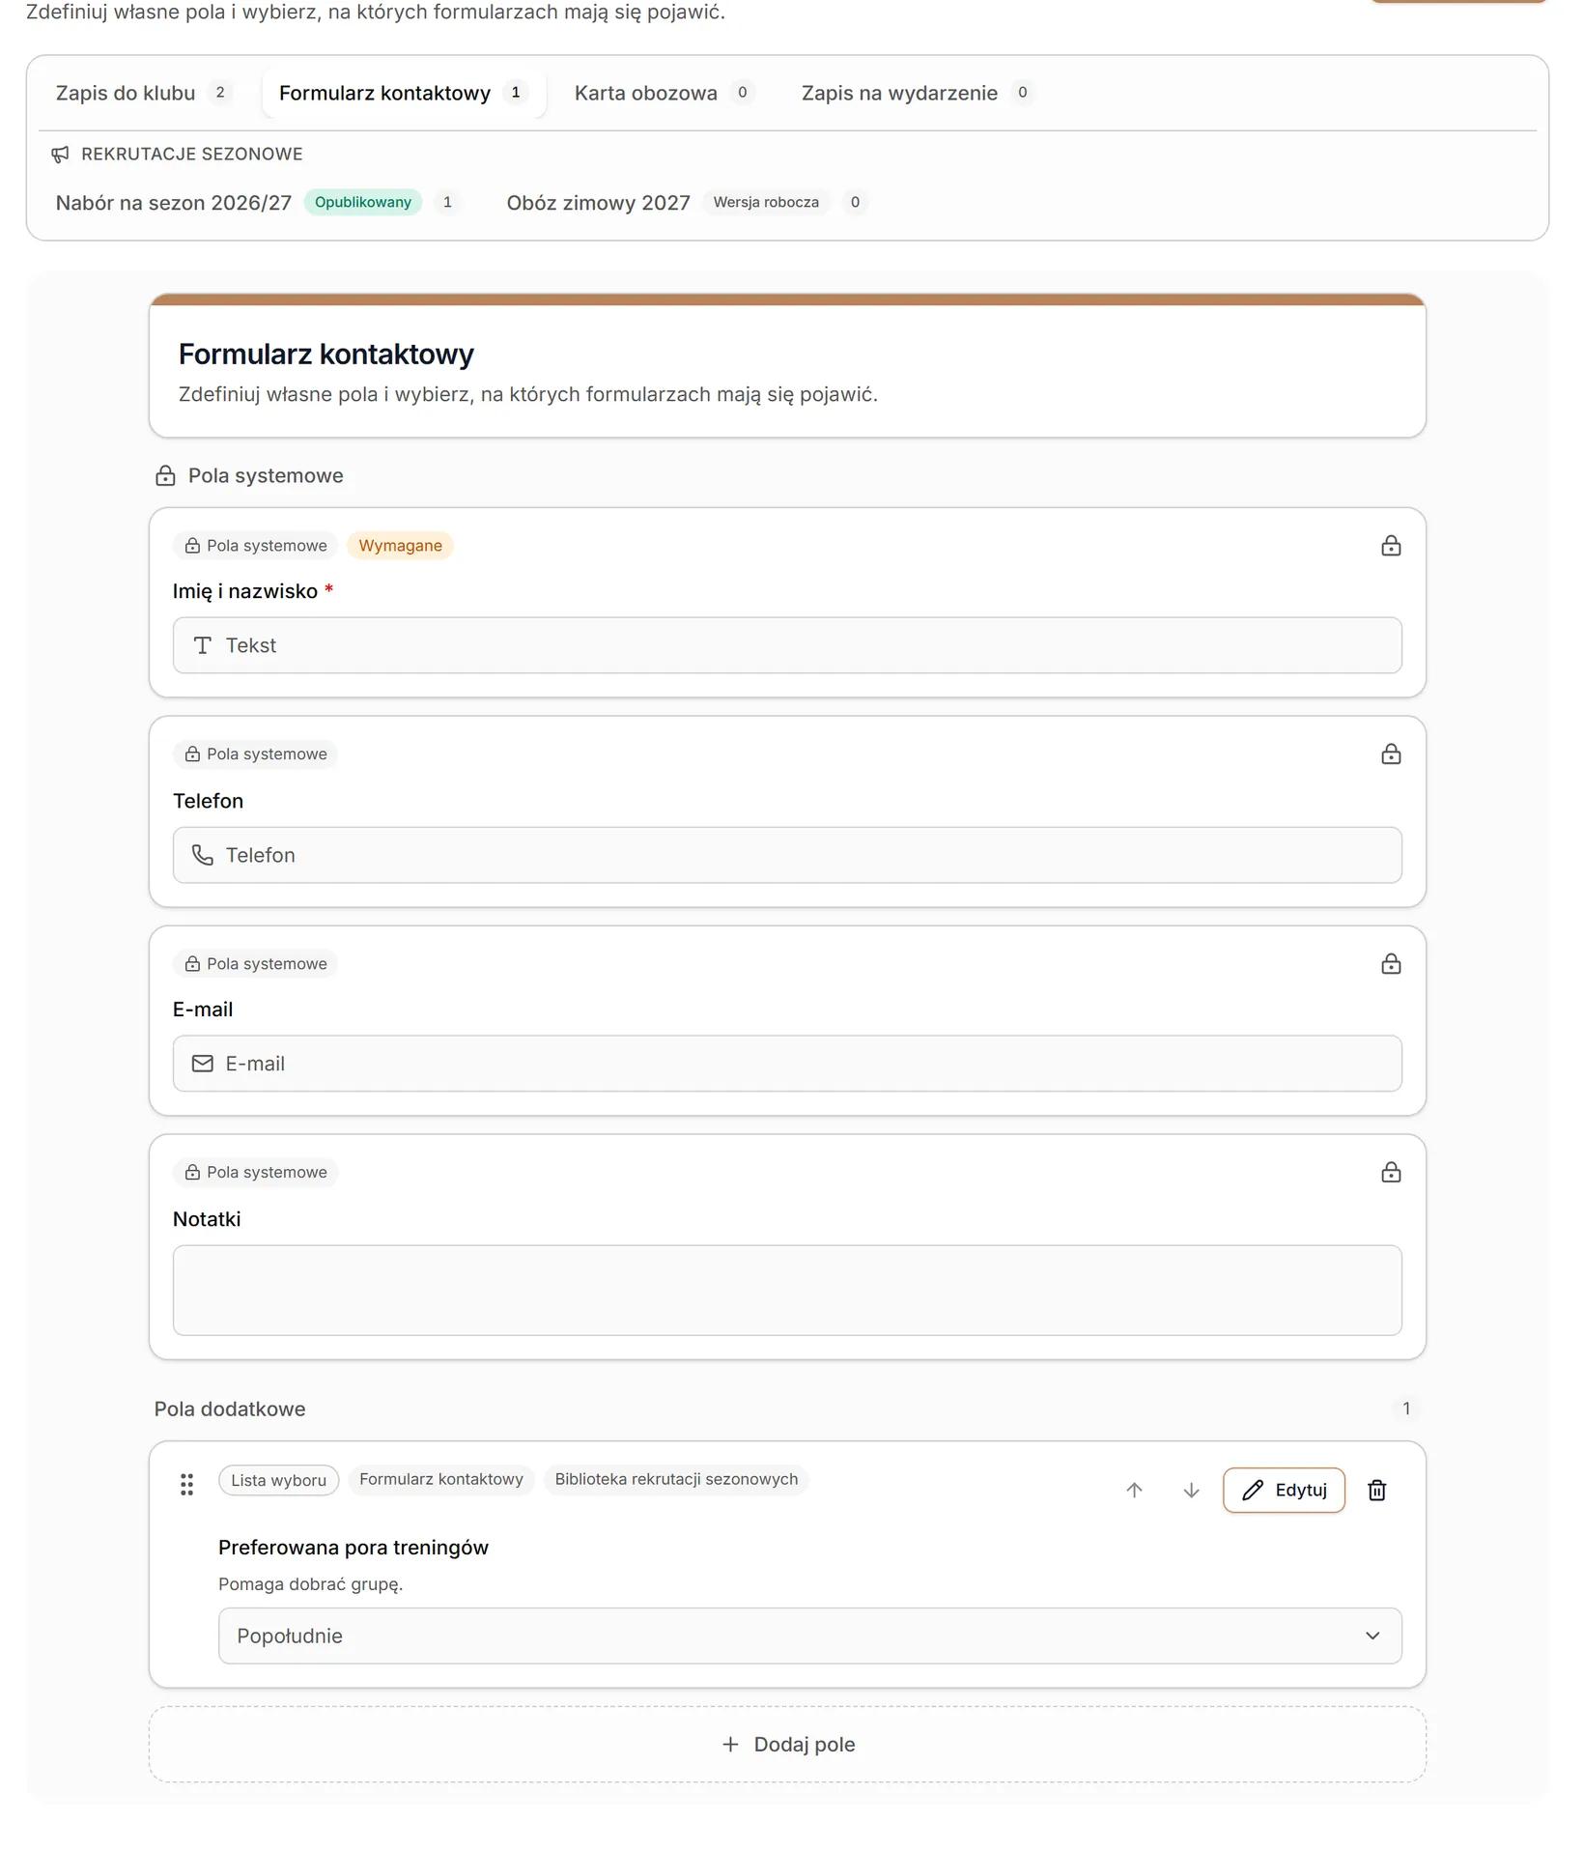Click the Edytuj button
1584x1850 pixels.
click(1284, 1490)
